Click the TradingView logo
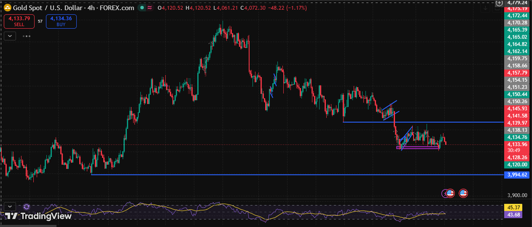 pyautogui.click(x=38, y=216)
